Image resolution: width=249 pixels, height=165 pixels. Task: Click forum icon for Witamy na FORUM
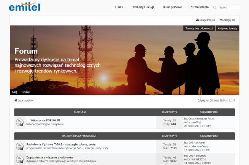click(x=20, y=123)
